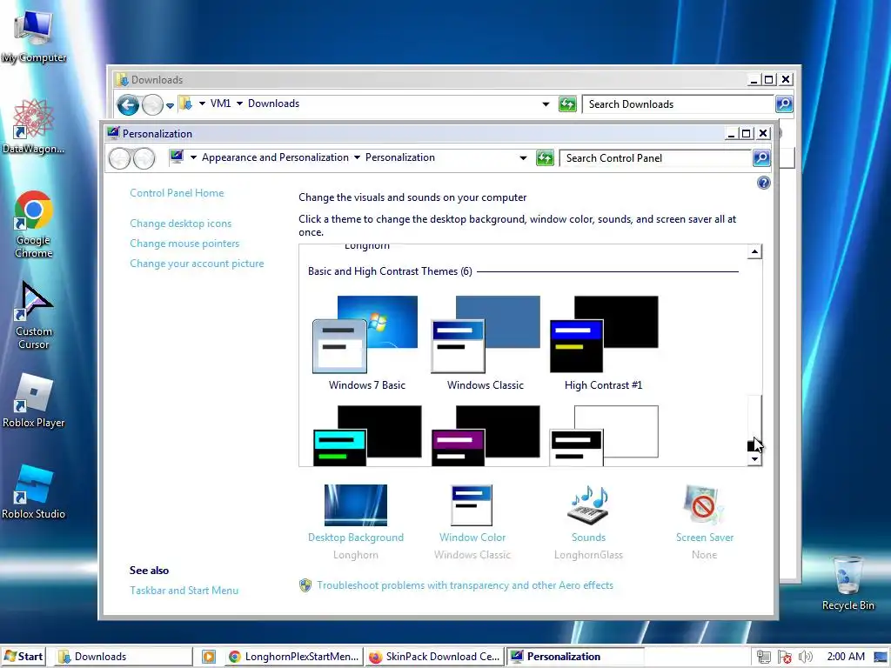Open Change desktop icons link
The image size is (891, 668).
point(181,224)
